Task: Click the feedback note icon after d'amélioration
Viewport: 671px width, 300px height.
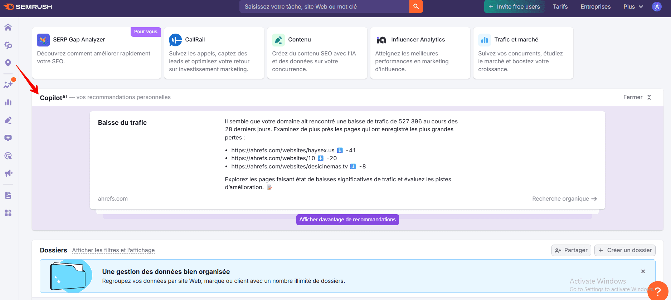Action: pyautogui.click(x=269, y=187)
